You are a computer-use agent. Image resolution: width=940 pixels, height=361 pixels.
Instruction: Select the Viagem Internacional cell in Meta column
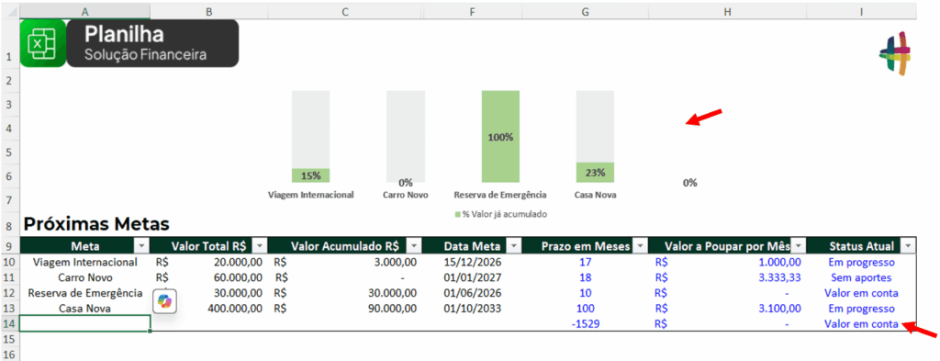(x=84, y=262)
